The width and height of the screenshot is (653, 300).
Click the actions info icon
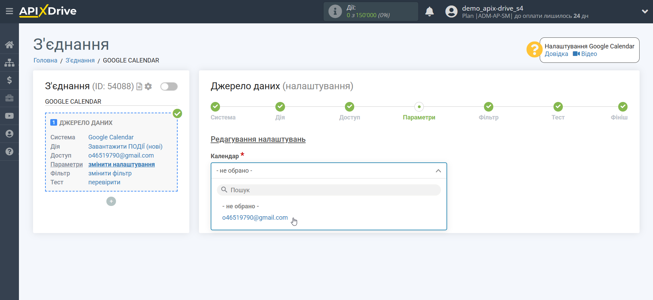[335, 11]
